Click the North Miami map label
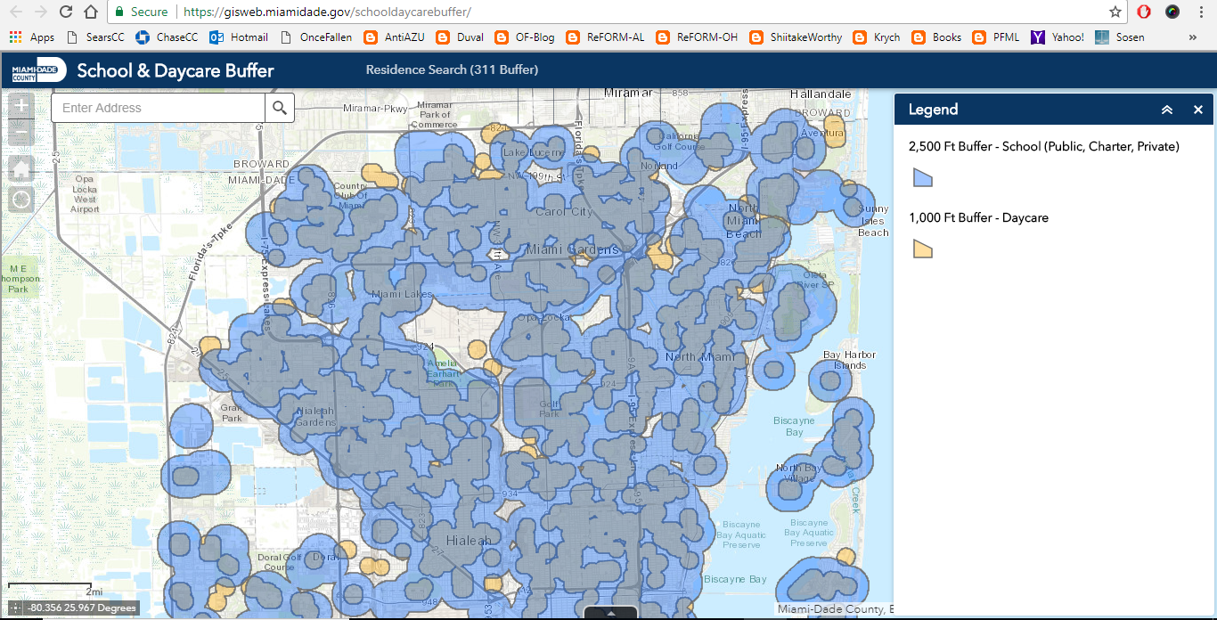The image size is (1217, 620). pyautogui.click(x=700, y=357)
